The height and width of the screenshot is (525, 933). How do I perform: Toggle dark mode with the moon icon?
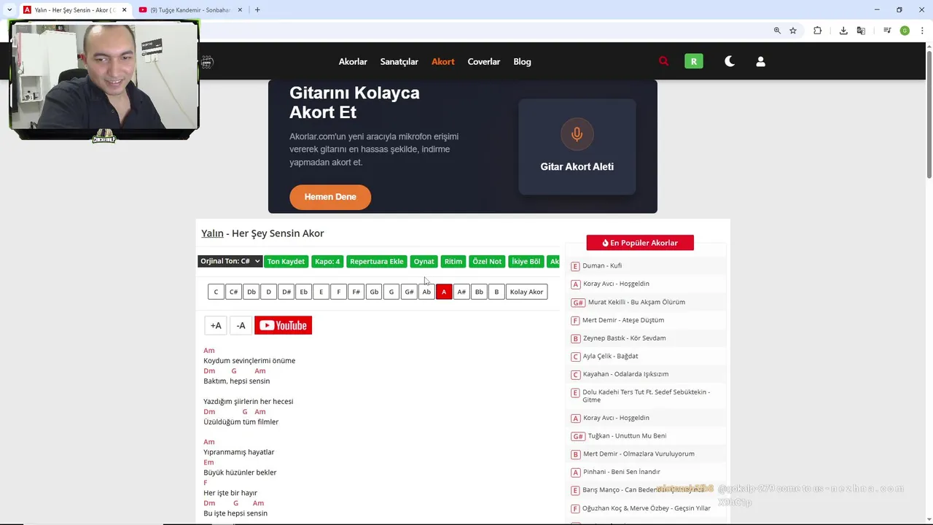tap(729, 61)
